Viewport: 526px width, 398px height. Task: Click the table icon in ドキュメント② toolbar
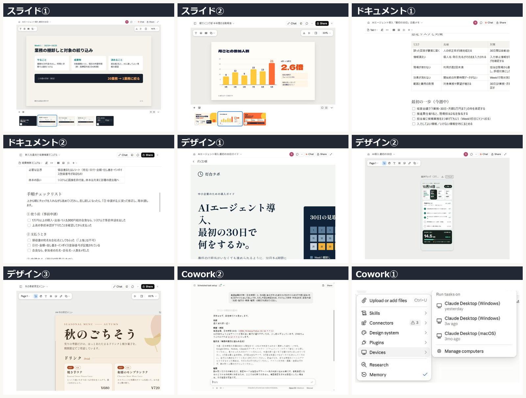58,163
